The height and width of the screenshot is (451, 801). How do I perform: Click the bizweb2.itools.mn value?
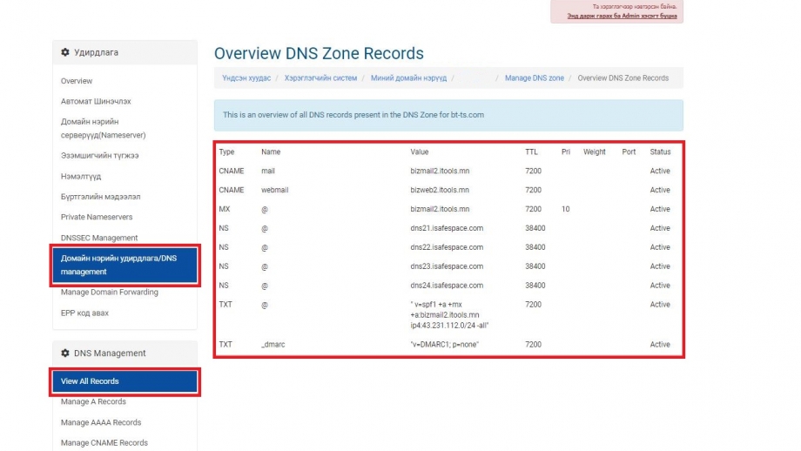[x=440, y=190]
